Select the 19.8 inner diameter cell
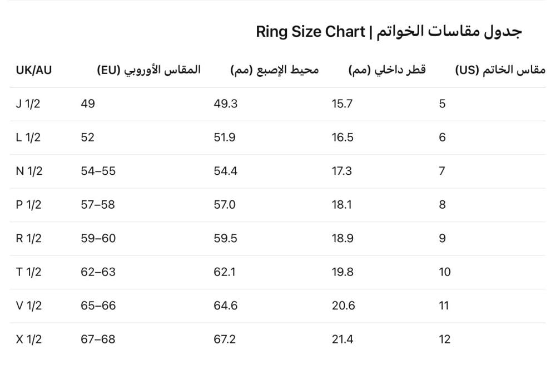This screenshot has height=369, width=556. [342, 272]
